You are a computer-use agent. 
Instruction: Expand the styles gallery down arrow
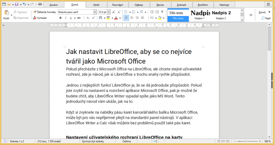(x=242, y=20)
